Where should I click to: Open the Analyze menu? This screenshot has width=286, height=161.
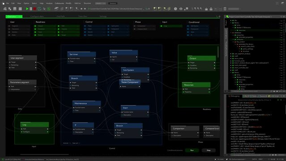click(49, 3)
